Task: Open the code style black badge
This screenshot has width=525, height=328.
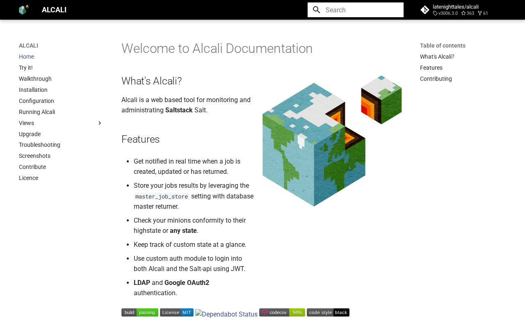Action: click(x=328, y=312)
